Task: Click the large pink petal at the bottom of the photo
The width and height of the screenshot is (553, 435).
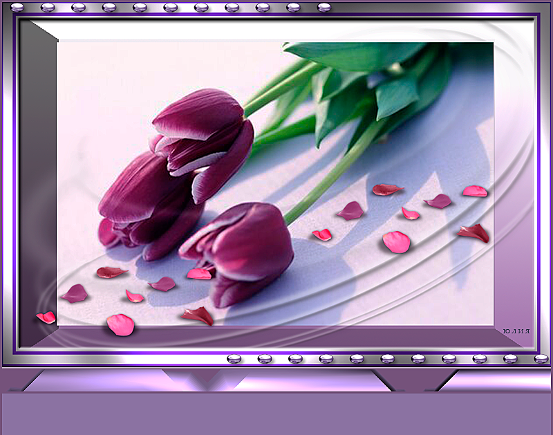Action: [120, 324]
